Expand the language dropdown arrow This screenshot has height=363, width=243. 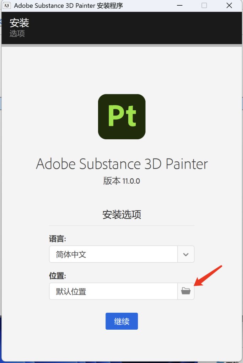186,254
